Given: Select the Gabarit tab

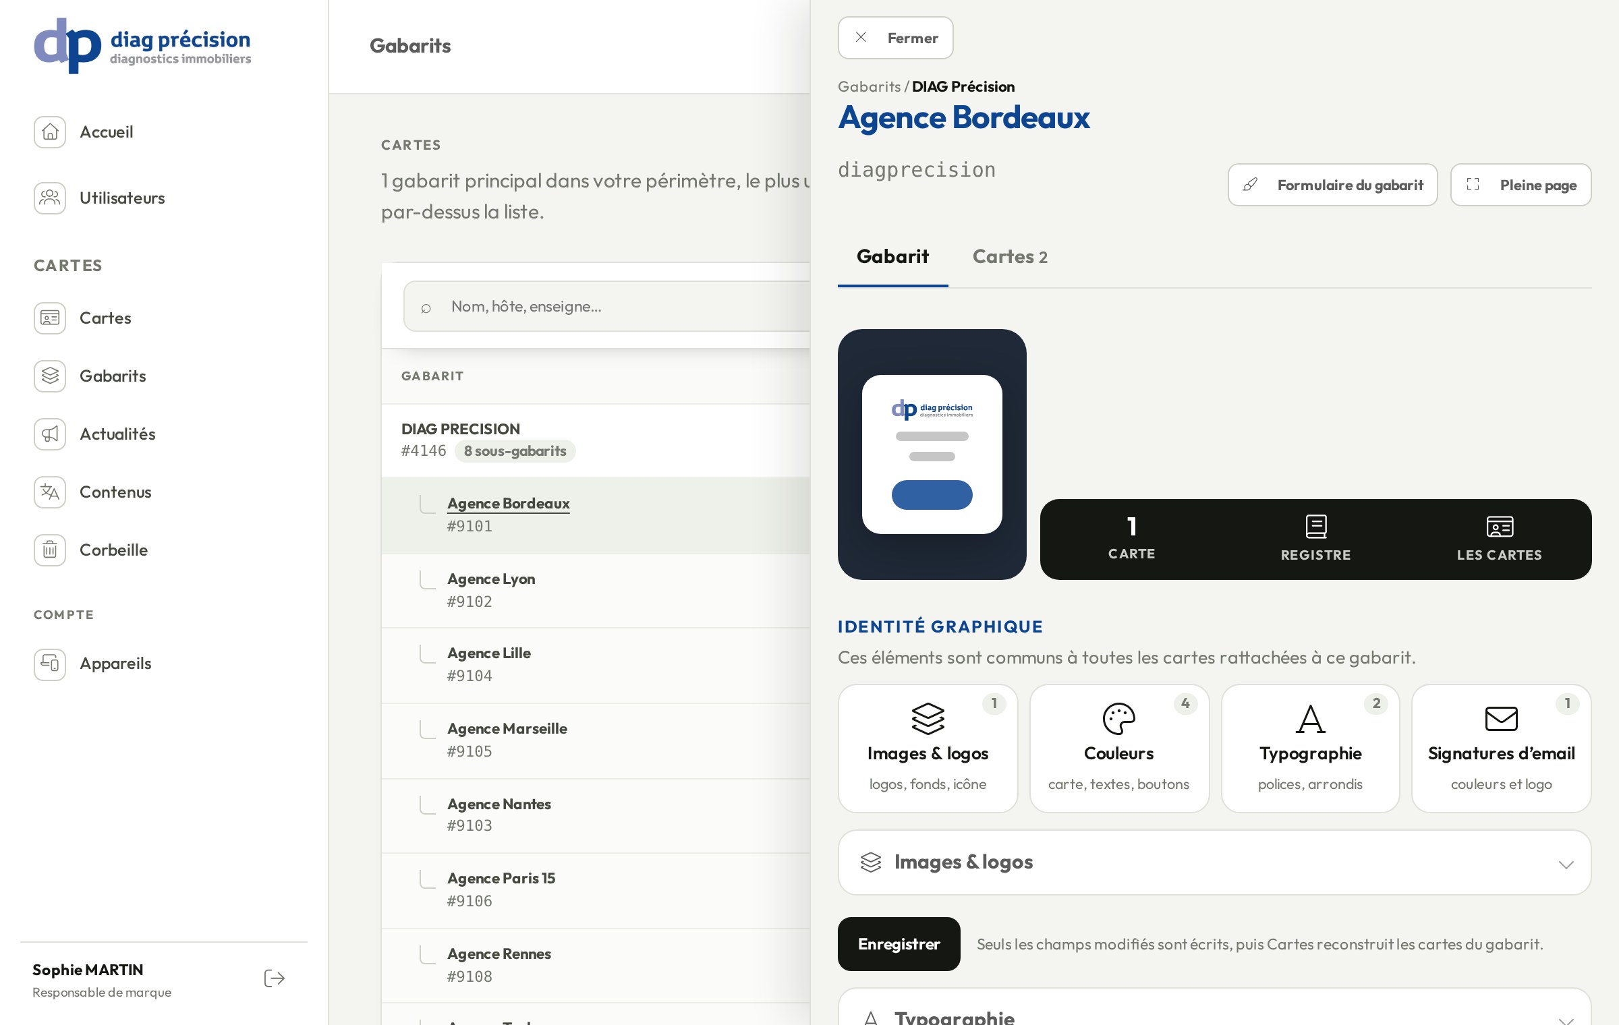Looking at the screenshot, I should [892, 257].
